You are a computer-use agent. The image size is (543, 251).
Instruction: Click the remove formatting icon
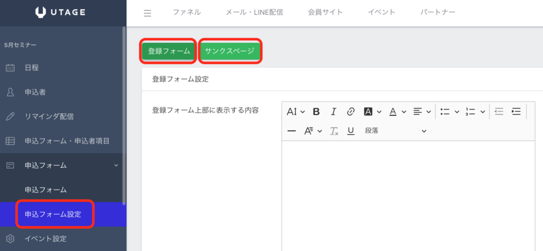click(334, 131)
